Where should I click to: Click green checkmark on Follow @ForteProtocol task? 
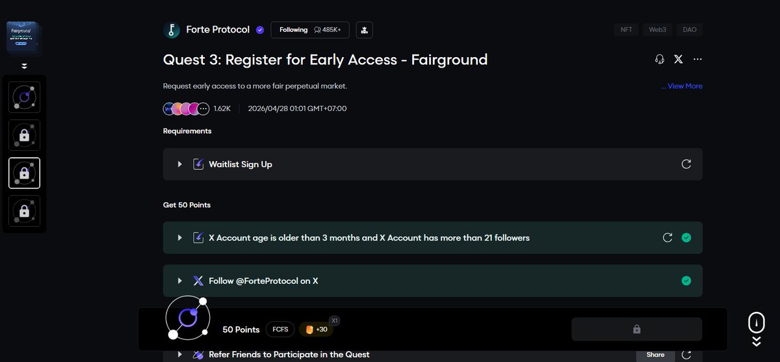(x=686, y=281)
